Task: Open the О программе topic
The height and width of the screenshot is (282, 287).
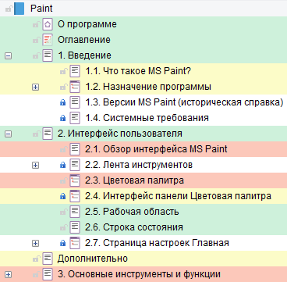Action: click(x=87, y=24)
